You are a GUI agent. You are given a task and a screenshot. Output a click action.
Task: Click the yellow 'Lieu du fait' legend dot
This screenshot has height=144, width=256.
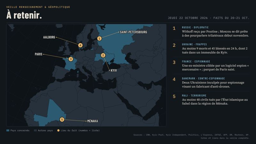58,131
